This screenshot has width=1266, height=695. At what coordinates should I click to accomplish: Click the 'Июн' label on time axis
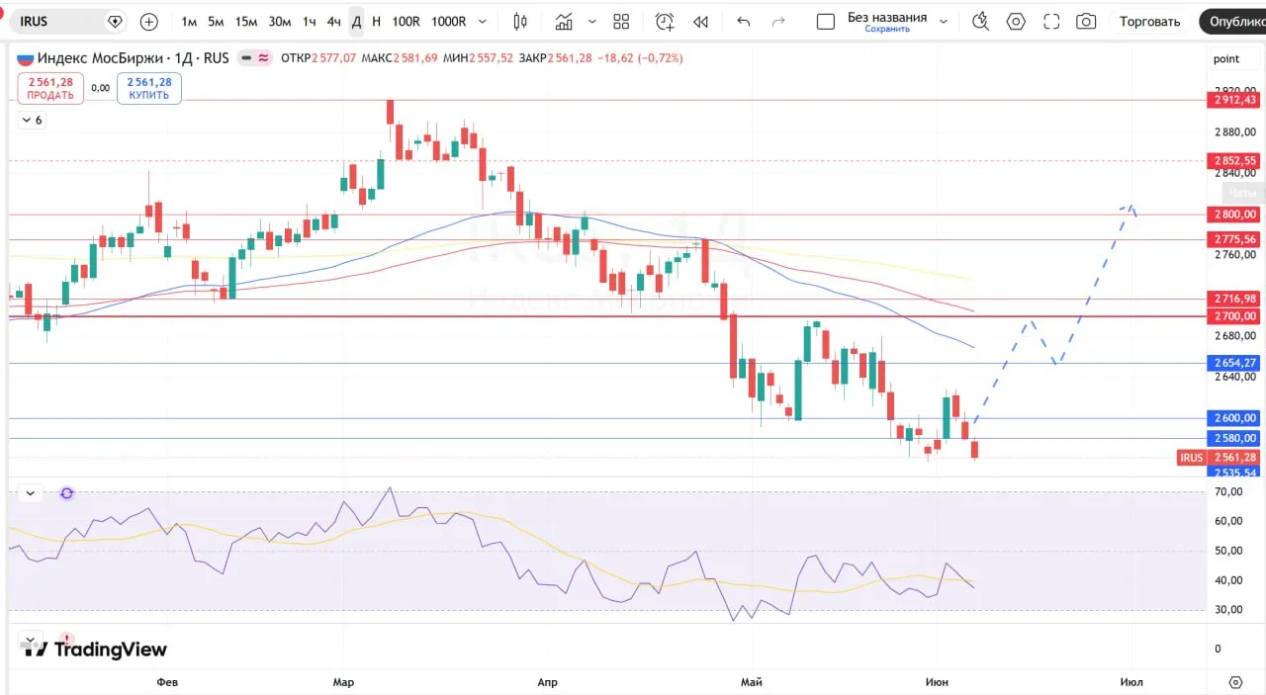(x=937, y=682)
